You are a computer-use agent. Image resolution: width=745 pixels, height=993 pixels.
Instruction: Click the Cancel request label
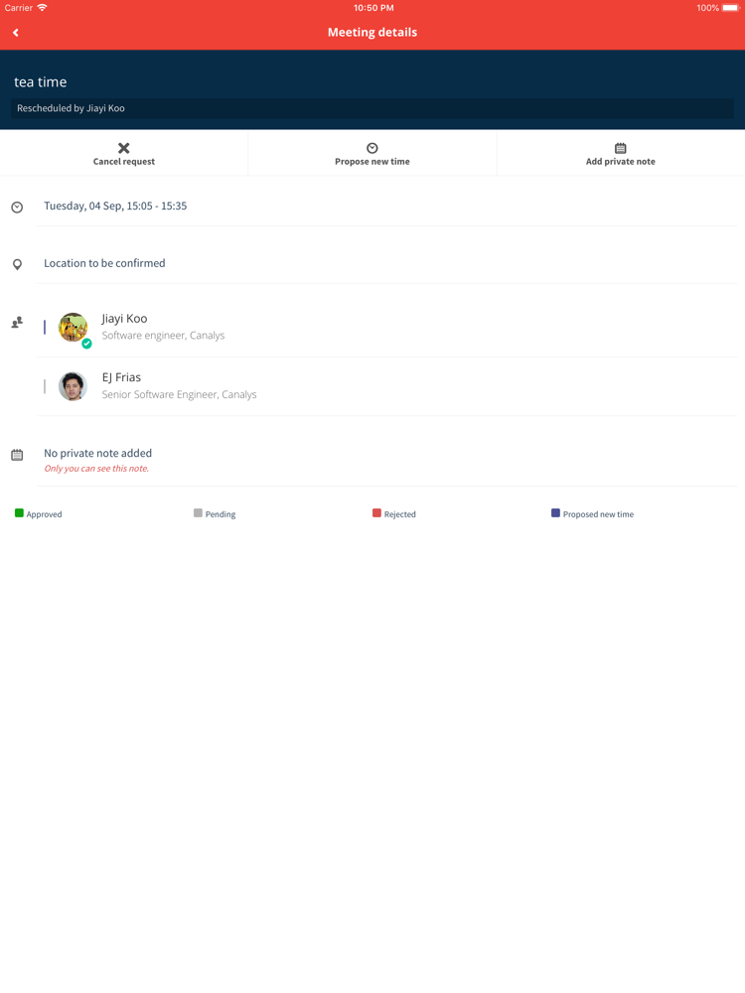[x=124, y=162]
